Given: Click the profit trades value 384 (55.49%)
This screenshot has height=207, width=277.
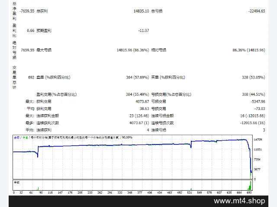Looking at the screenshot, I should coord(138,94).
